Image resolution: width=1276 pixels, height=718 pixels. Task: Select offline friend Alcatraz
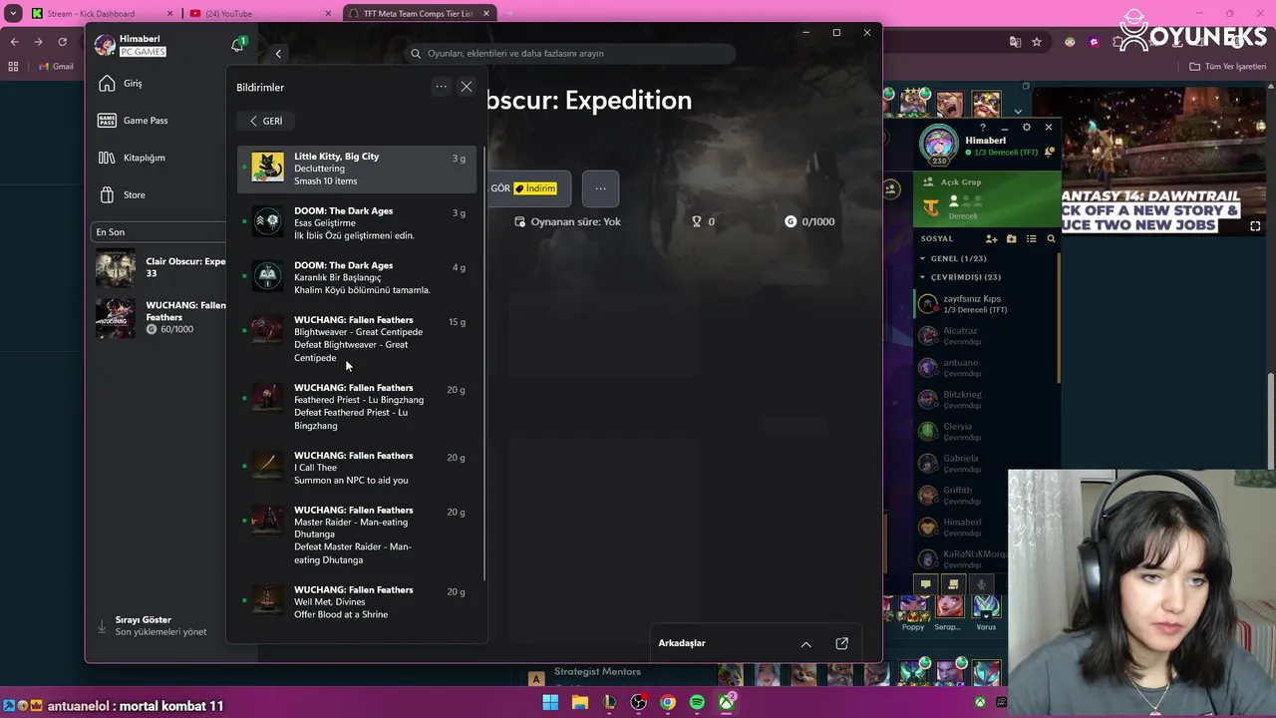pos(987,336)
